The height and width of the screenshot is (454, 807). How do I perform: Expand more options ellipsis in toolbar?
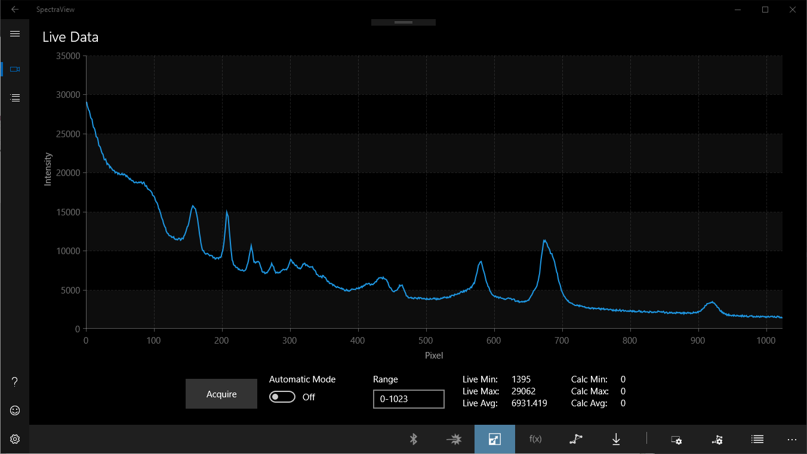792,440
